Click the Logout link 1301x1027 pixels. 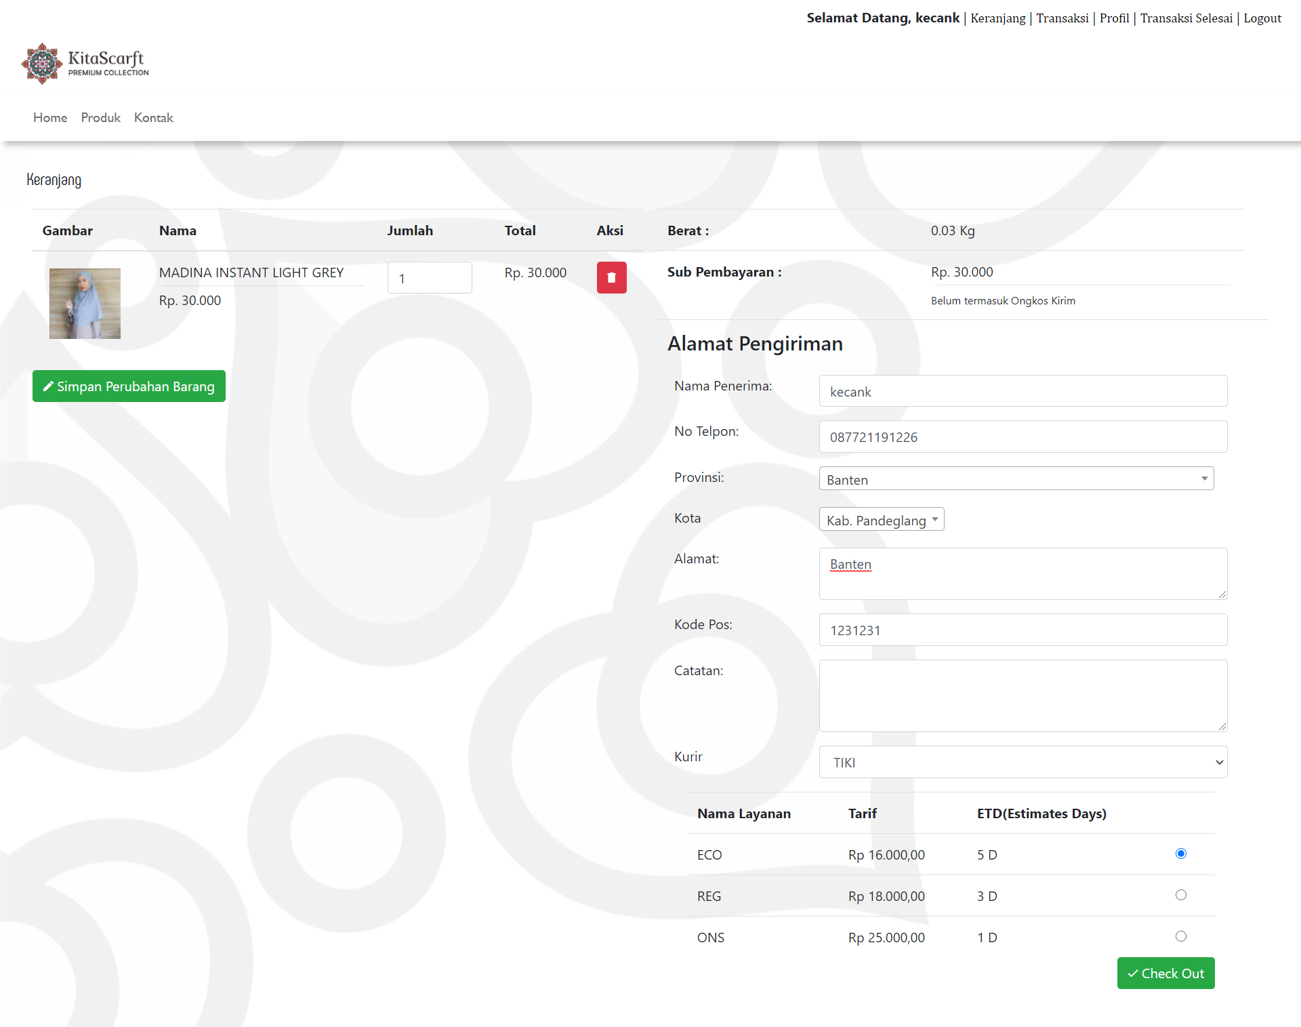[1262, 18]
